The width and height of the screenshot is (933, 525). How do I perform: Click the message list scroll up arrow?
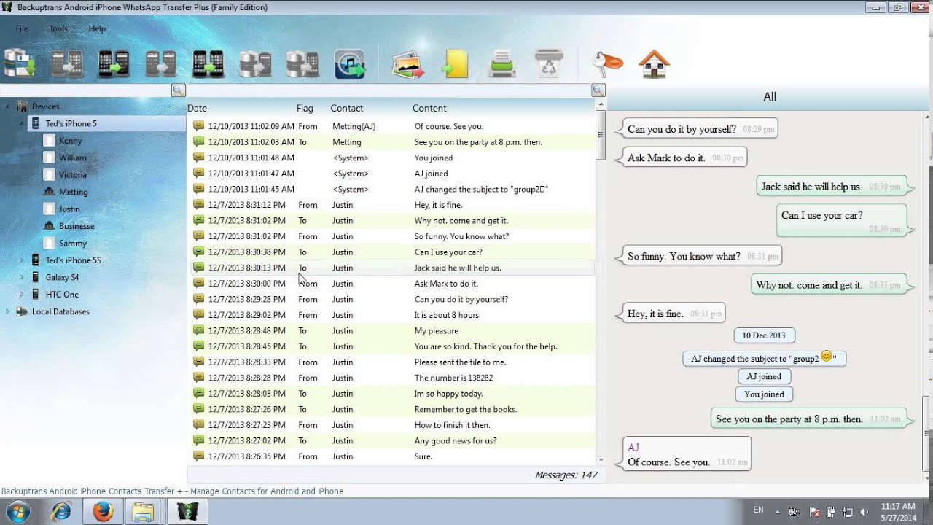(601, 105)
